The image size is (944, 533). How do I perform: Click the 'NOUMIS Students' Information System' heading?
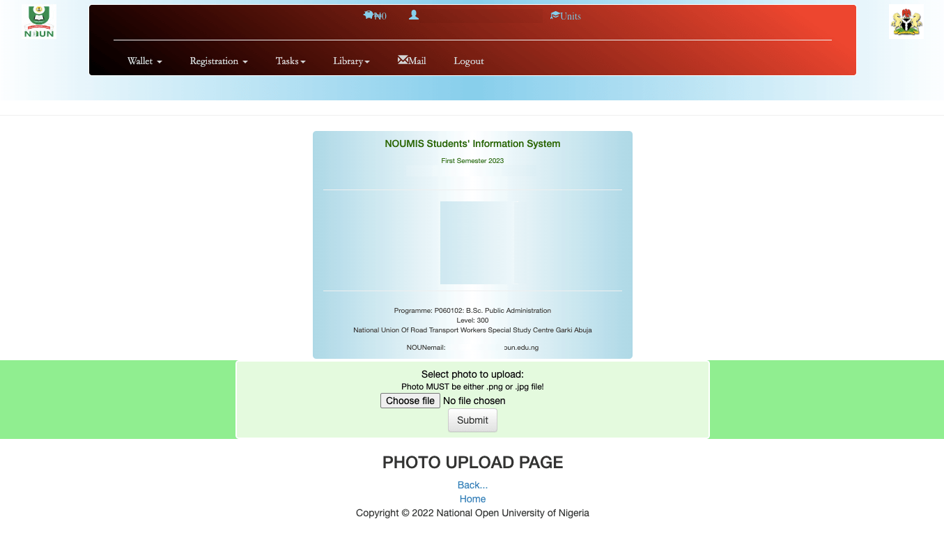(x=472, y=144)
